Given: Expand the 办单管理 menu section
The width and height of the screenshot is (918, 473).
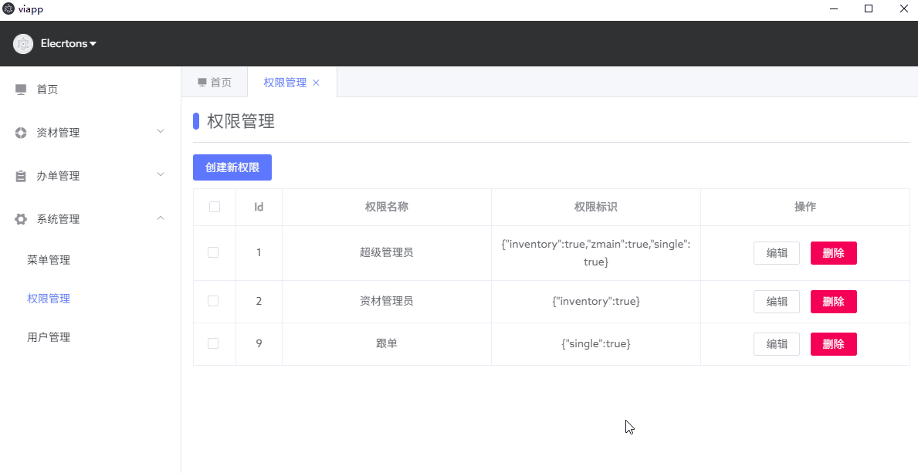Looking at the screenshot, I should (x=58, y=175).
